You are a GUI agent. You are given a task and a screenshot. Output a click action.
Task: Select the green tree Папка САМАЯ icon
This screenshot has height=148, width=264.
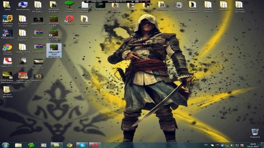pos(69,7)
